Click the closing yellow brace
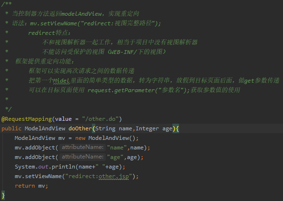This screenshot has height=201, width=283. 3,195
